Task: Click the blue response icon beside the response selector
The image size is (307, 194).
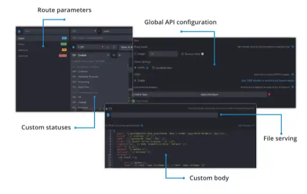Action: coord(74,47)
